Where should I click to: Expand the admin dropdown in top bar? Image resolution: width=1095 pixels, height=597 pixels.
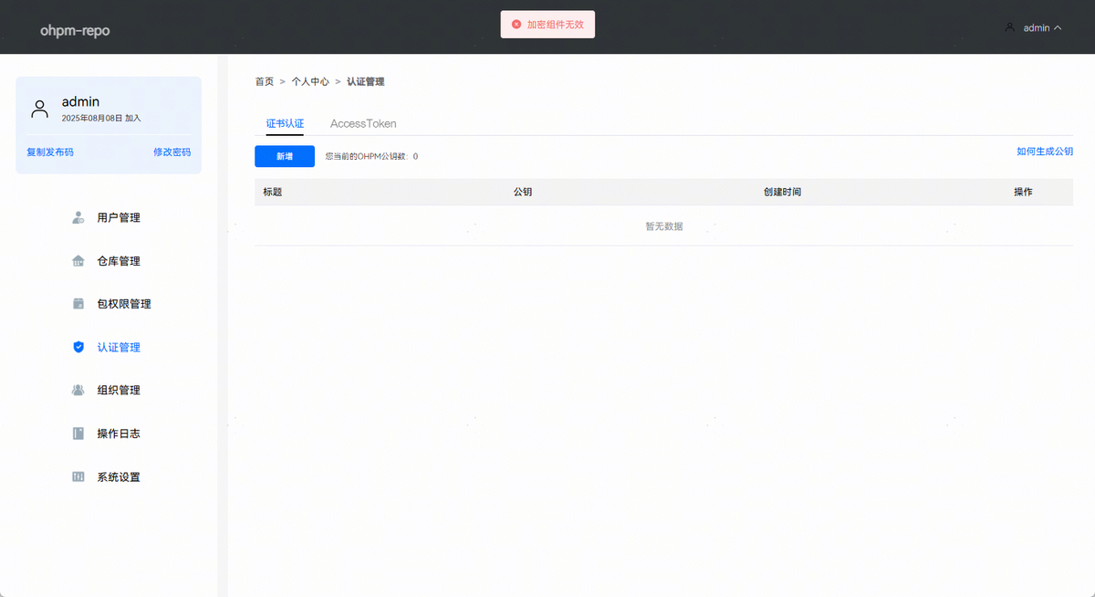click(1034, 28)
